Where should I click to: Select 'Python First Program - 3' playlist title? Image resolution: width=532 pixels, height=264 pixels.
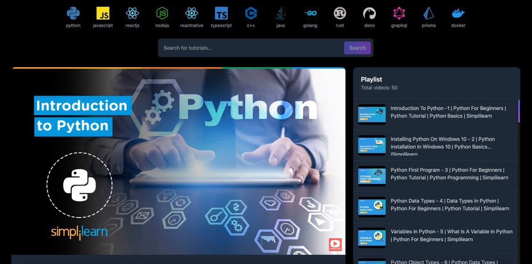click(449, 174)
